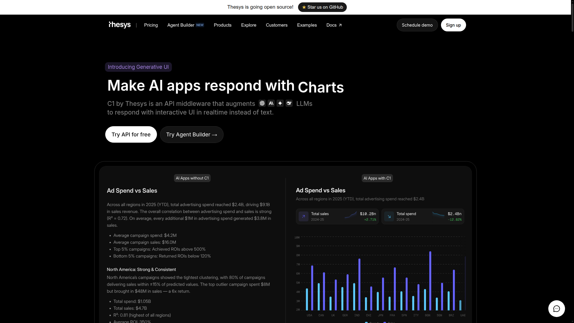Open the Products dropdown
The height and width of the screenshot is (323, 574).
222,25
